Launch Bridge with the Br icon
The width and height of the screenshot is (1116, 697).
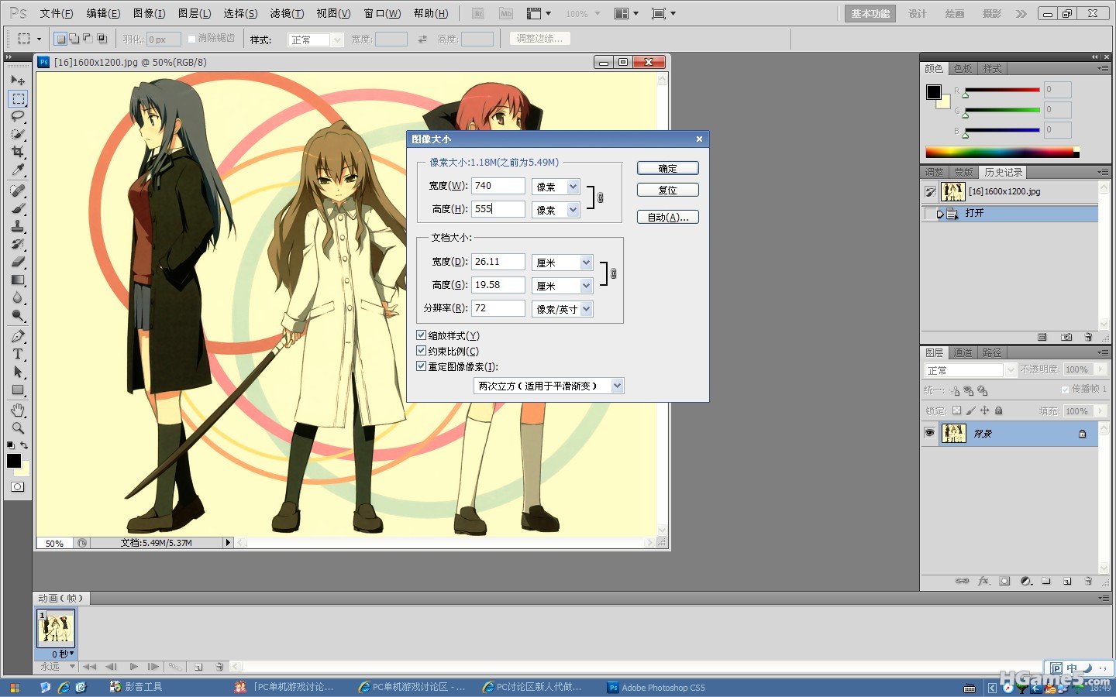pos(478,13)
